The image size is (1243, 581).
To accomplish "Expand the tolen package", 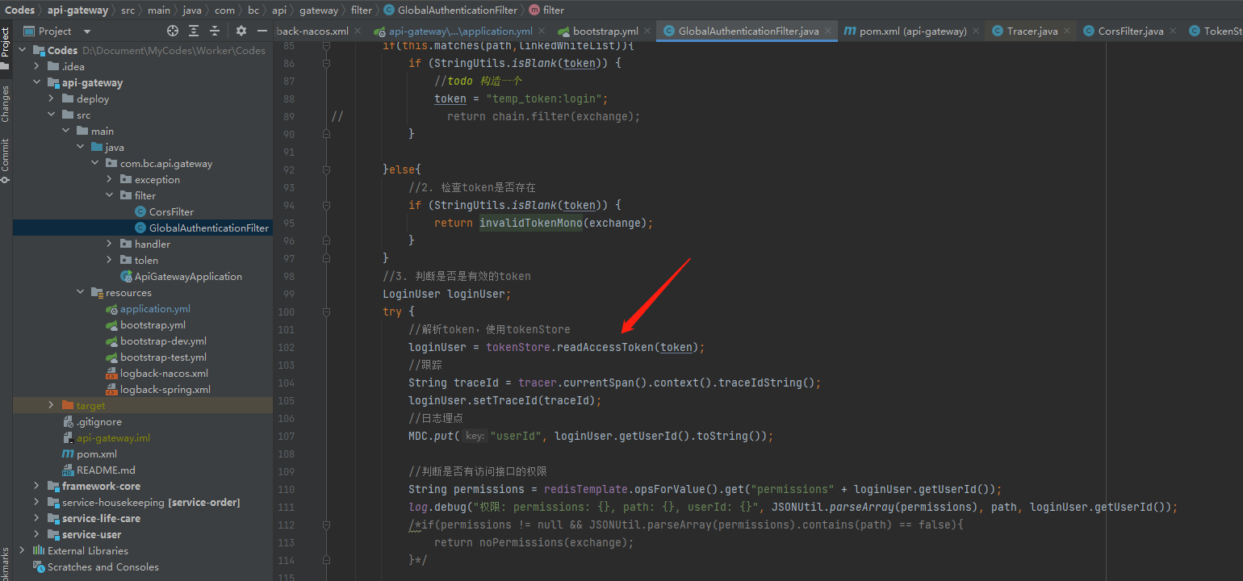I will (x=109, y=260).
